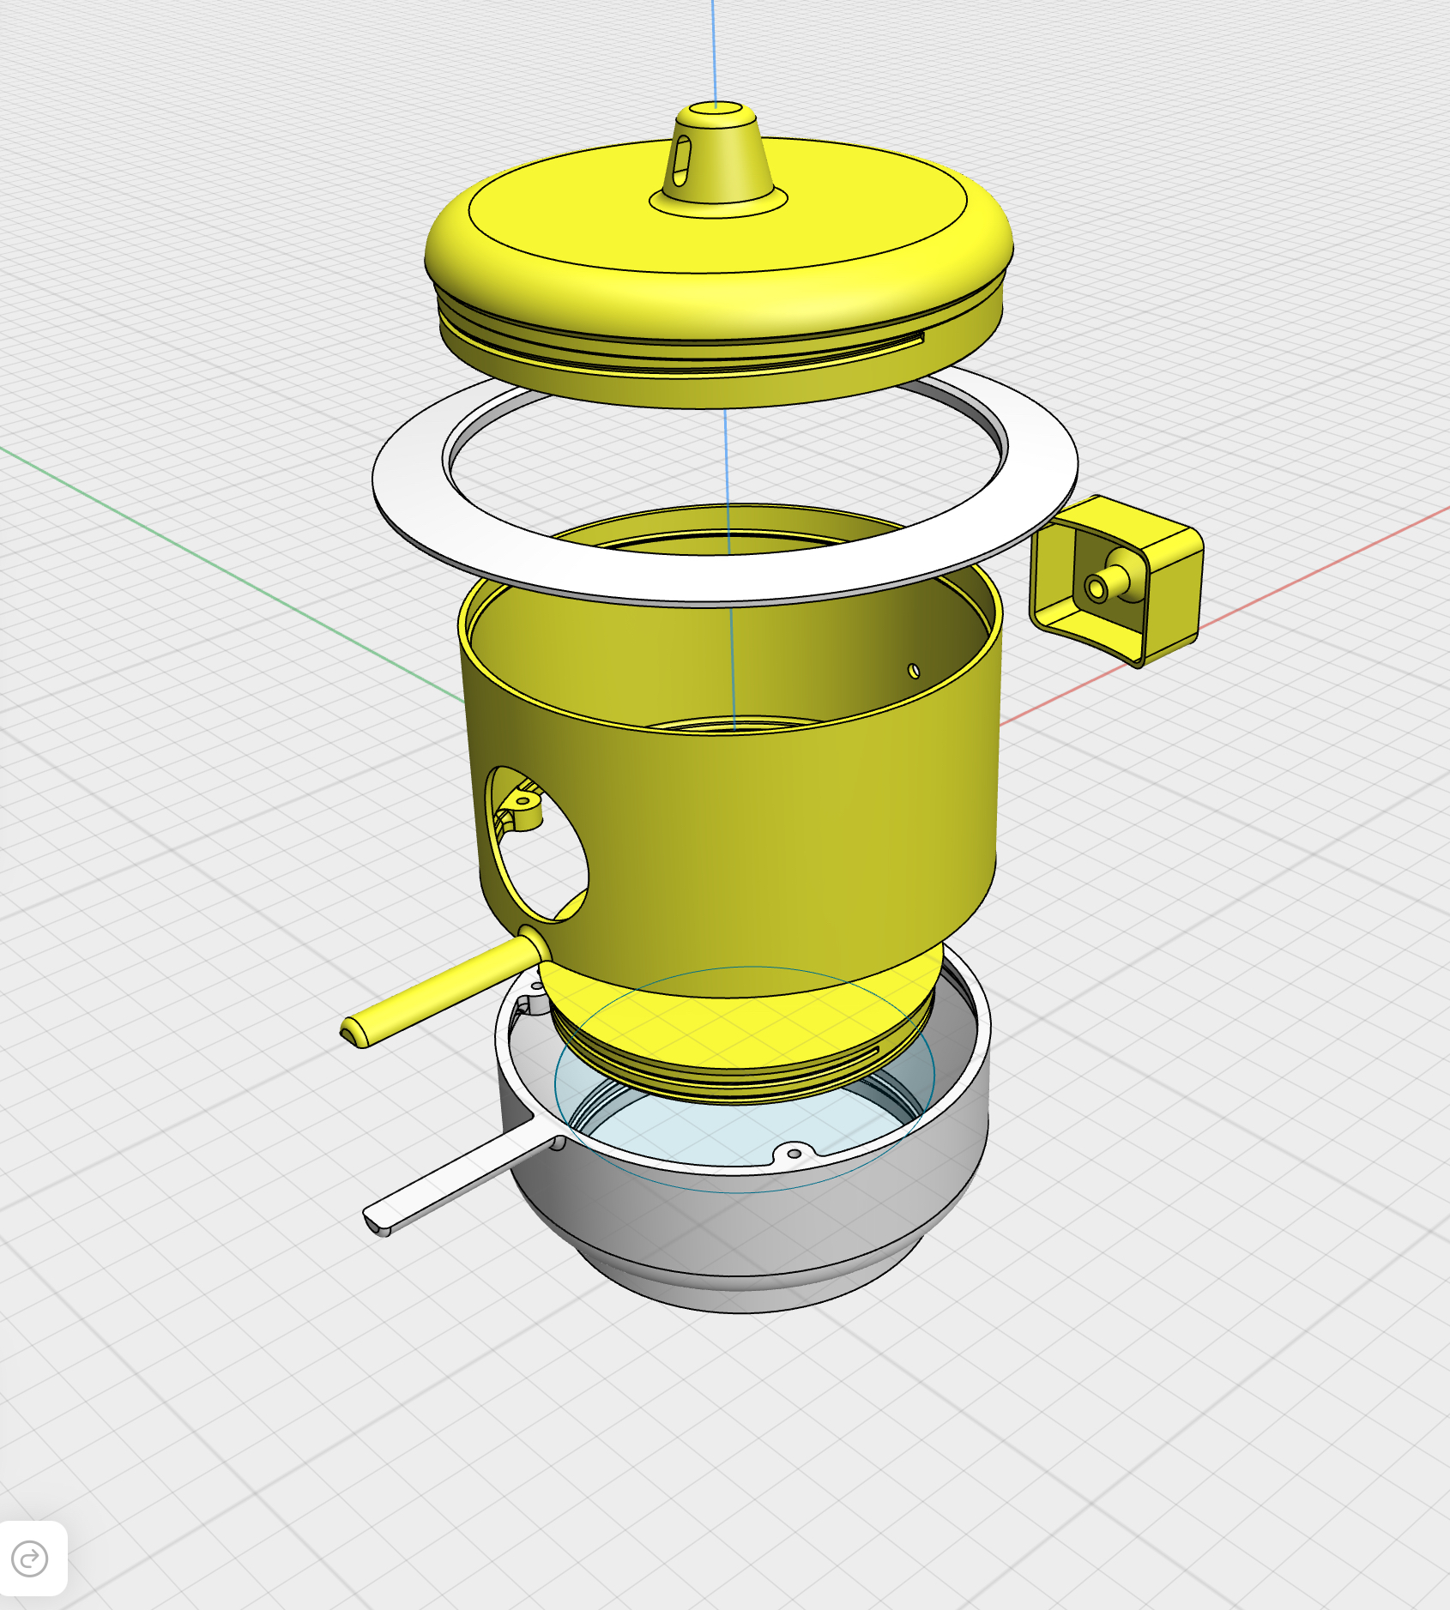Select the yellow square handle bracket
The width and height of the screenshot is (1450, 1610).
coord(1117,580)
